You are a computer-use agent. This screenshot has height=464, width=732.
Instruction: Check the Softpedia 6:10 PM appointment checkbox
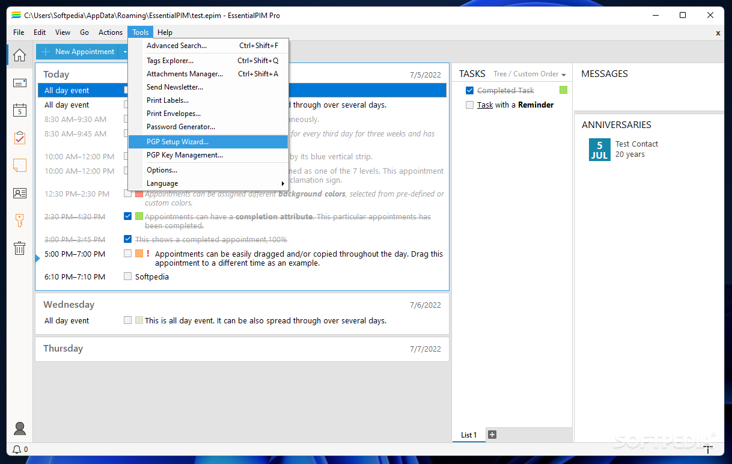[127, 276]
